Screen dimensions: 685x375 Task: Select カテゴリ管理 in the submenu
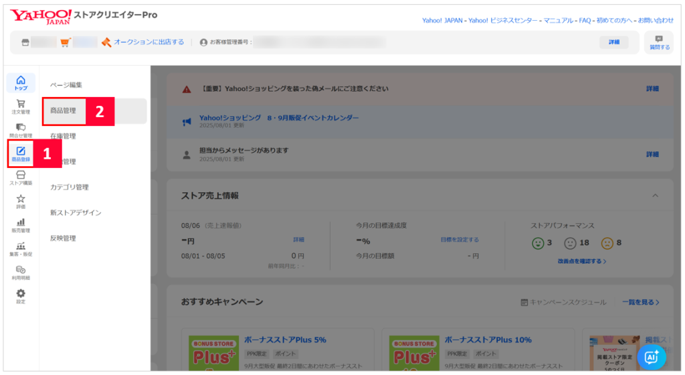pyautogui.click(x=70, y=187)
